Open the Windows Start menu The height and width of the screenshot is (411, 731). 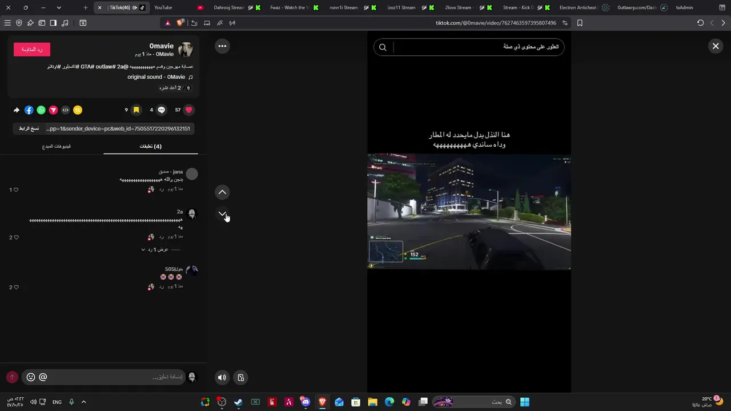(524, 402)
